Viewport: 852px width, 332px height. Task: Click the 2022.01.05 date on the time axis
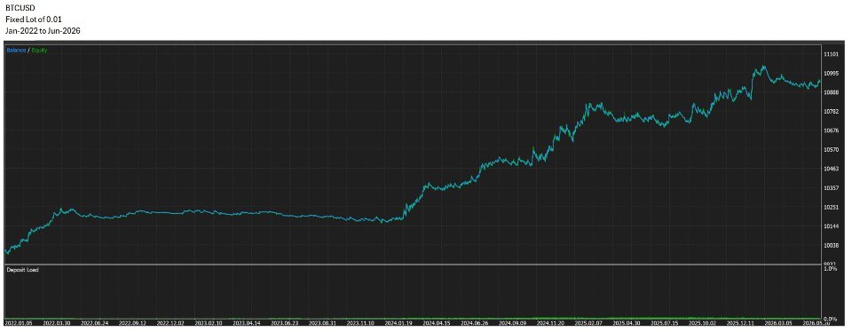tap(19, 322)
